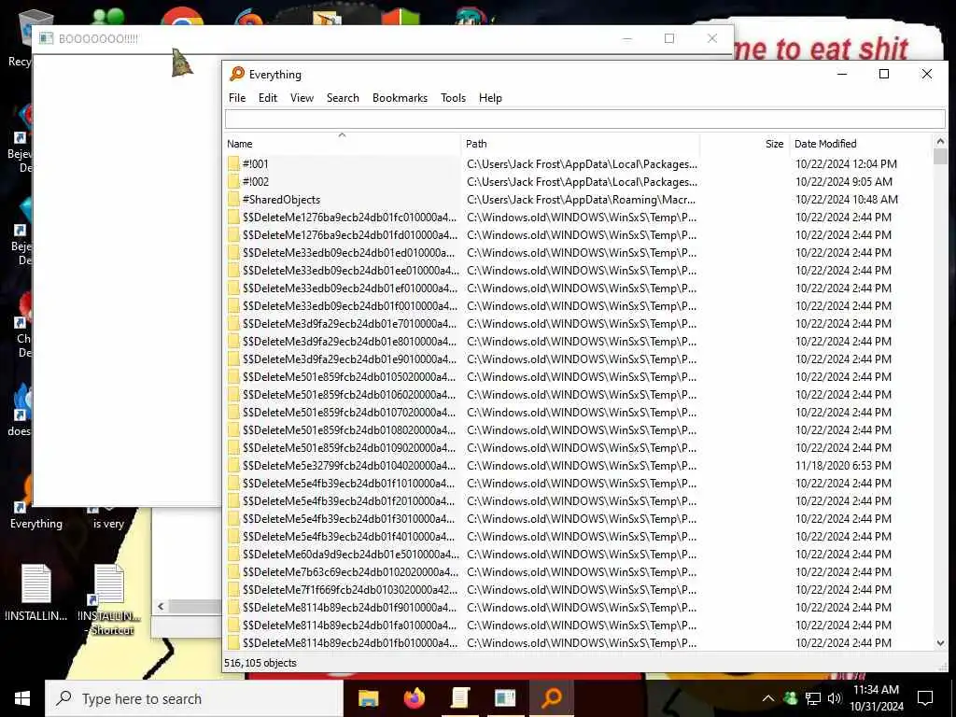Open the Search menu in Everything
Viewport: 956px width, 717px height.
pyautogui.click(x=343, y=97)
